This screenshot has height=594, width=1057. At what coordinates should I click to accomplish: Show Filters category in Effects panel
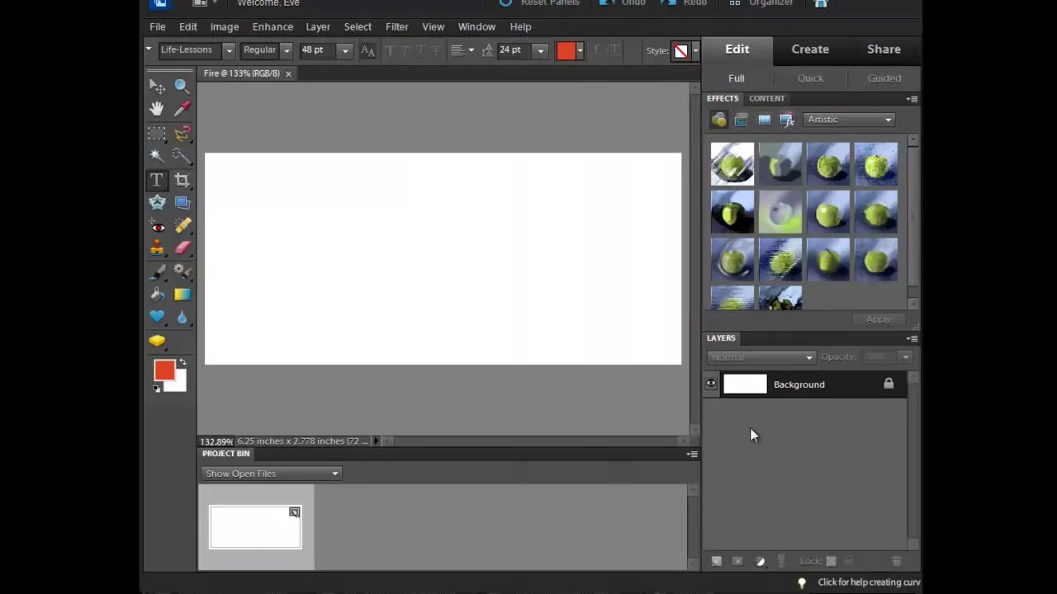coord(719,120)
